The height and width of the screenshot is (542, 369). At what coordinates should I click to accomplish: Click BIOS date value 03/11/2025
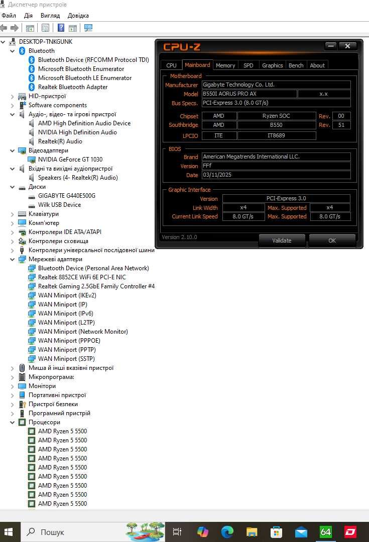click(x=276, y=175)
